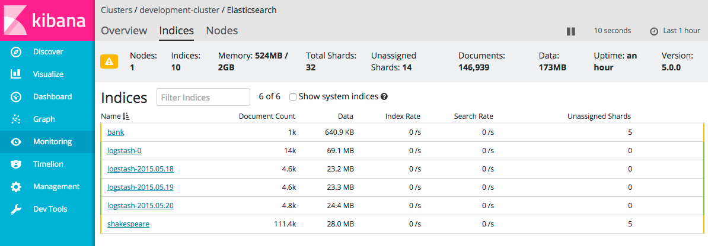
Task: Open Timelion from the sidebar icon
Action: pyautogui.click(x=16, y=164)
